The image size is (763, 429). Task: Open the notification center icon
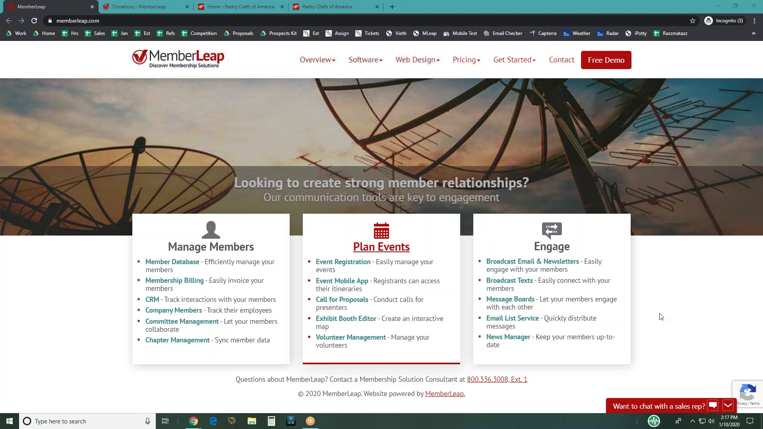click(750, 421)
